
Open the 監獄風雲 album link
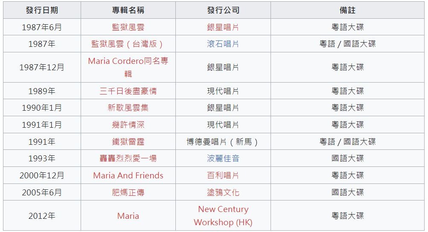[128, 27]
